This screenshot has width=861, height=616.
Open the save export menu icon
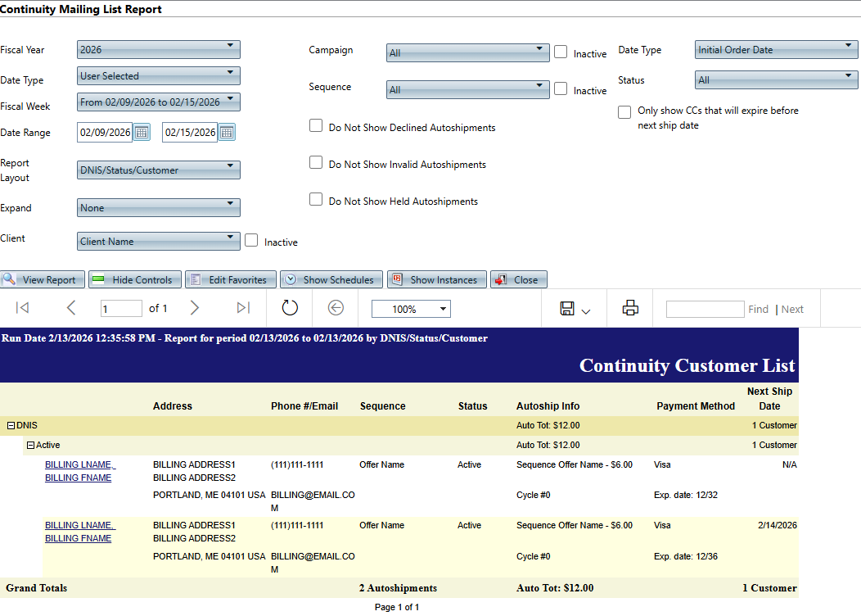575,309
